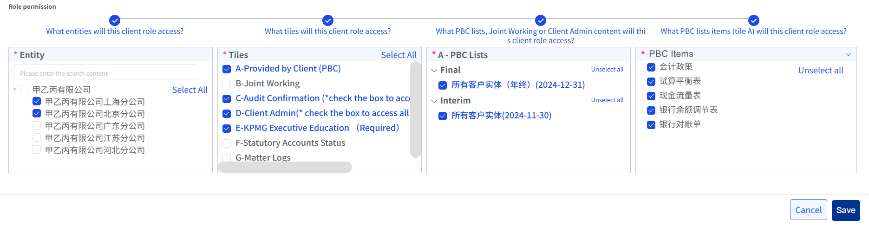Click the entity search input field
Image resolution: width=869 pixels, height=227 pixels.
coord(105,73)
